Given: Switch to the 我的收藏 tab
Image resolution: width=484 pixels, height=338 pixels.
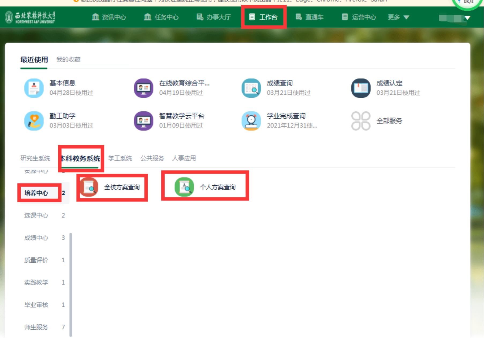Looking at the screenshot, I should pos(68,60).
